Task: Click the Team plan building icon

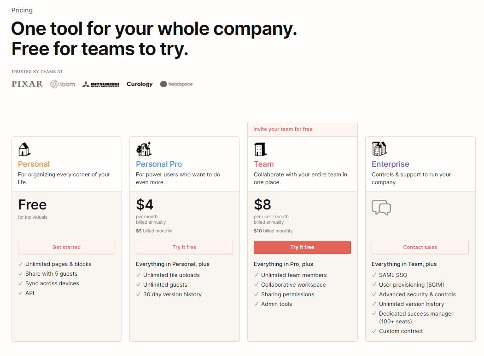Action: pyautogui.click(x=260, y=149)
